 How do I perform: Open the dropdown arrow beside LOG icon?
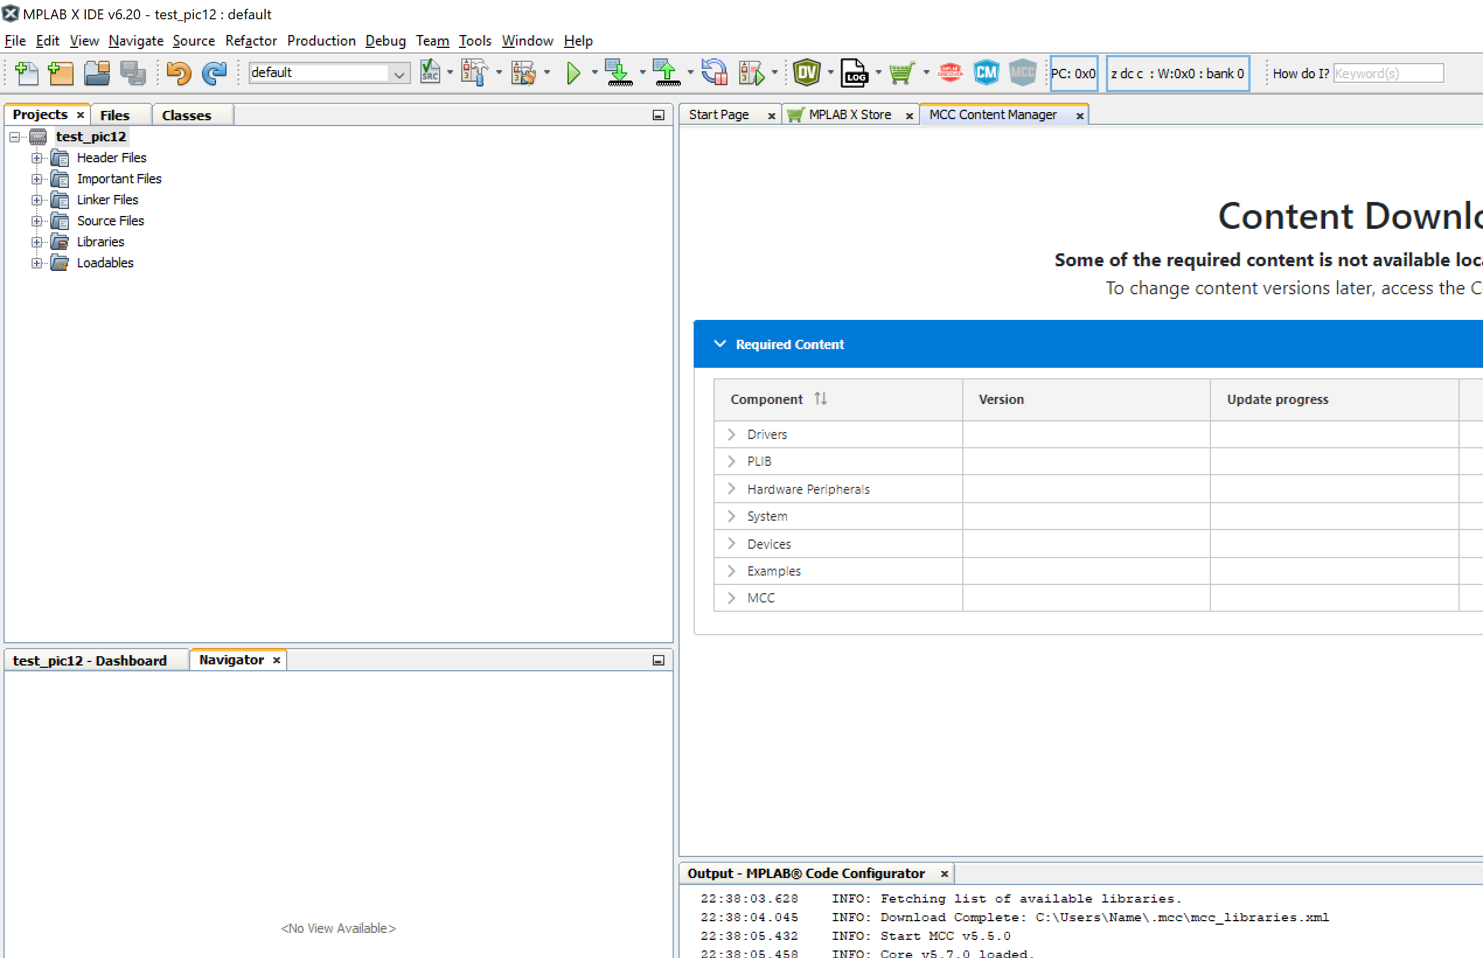click(878, 73)
